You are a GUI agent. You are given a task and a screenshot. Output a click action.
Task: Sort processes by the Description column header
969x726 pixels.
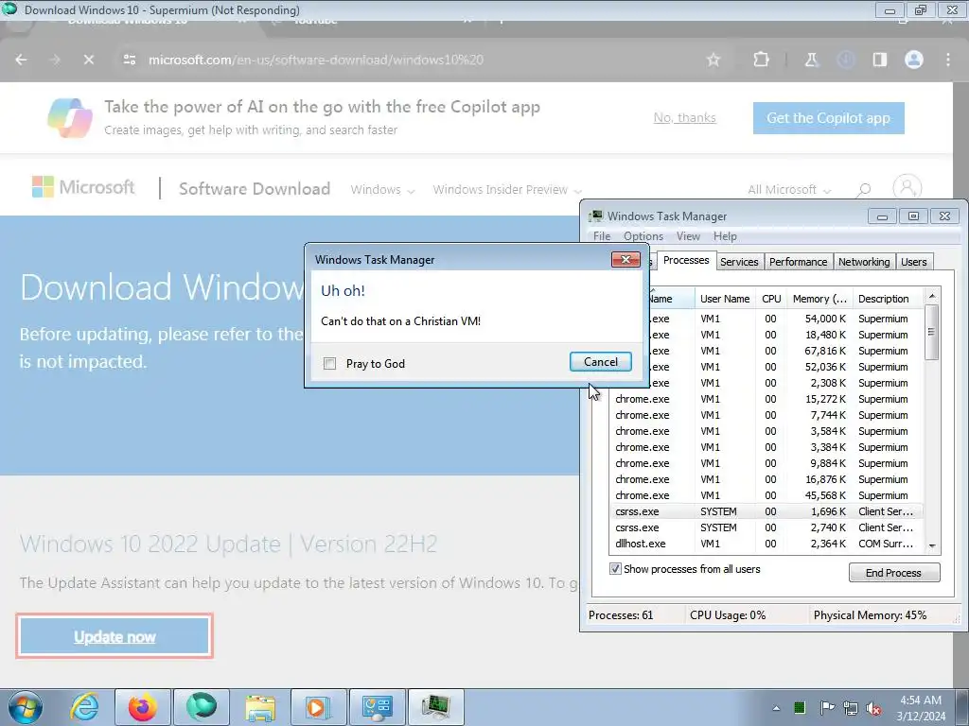point(888,299)
